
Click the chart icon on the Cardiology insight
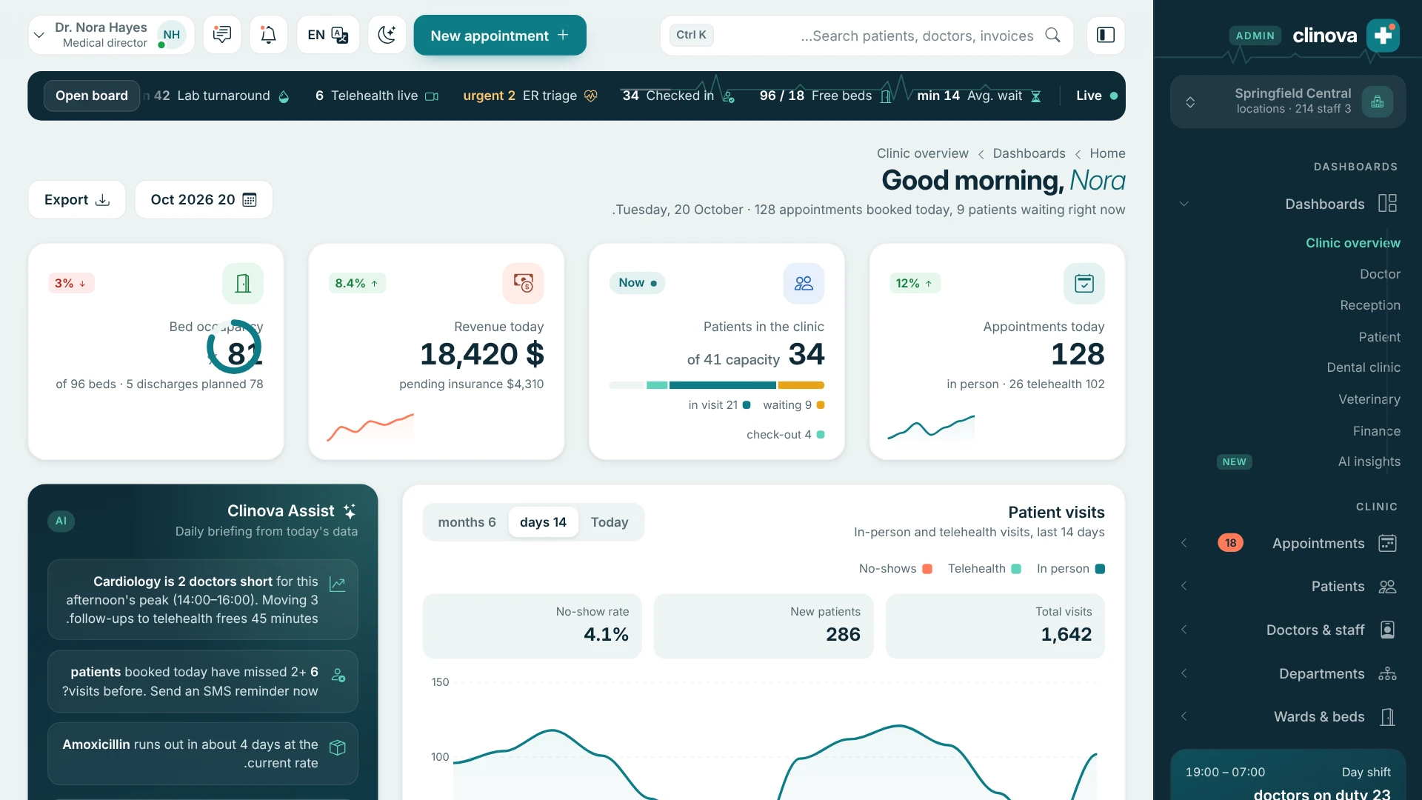point(337,584)
